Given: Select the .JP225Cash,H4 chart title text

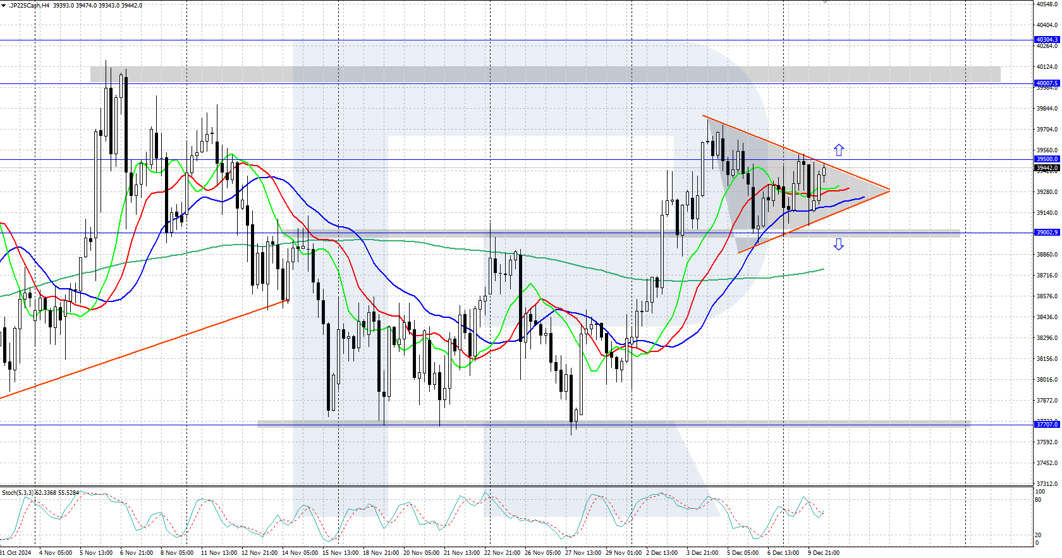Looking at the screenshot, I should 28,6.
